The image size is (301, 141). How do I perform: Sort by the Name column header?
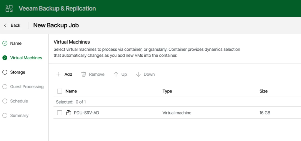pos(71,91)
